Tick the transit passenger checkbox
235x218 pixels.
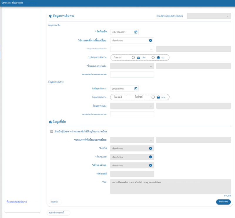52,132
